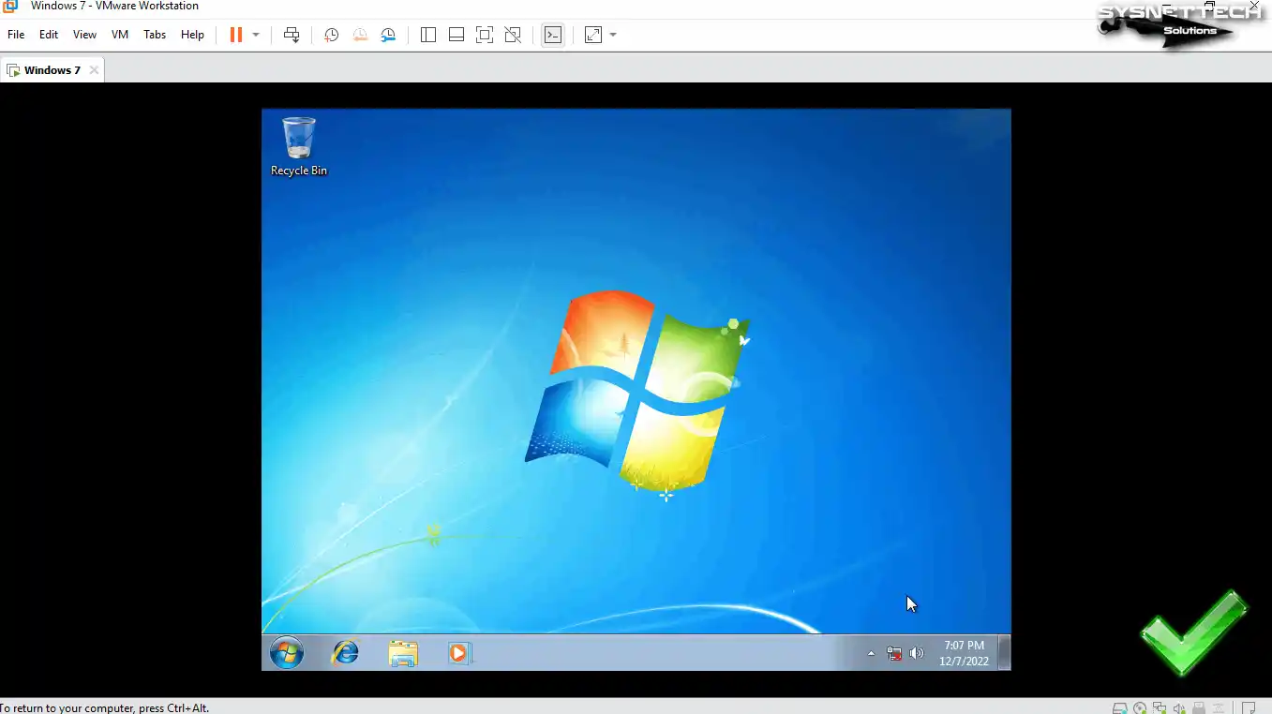1272x714 pixels.
Task: Toggle the library sidebar view
Action: [428, 35]
